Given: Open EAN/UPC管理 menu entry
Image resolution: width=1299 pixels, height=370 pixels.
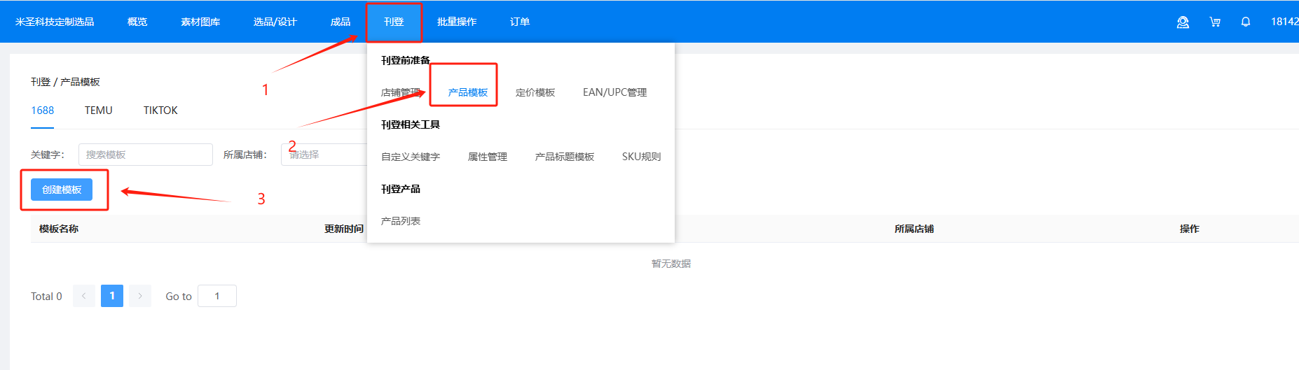Looking at the screenshot, I should point(614,92).
